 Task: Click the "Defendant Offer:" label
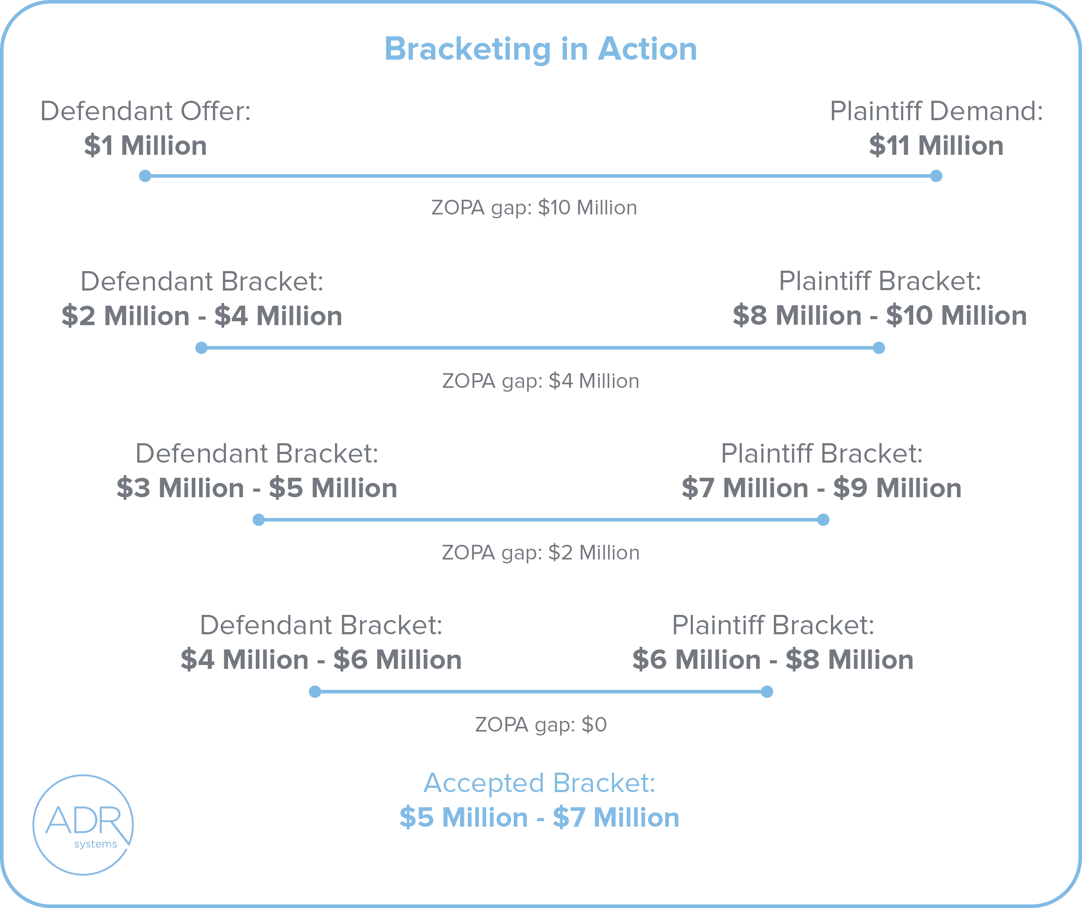click(145, 111)
